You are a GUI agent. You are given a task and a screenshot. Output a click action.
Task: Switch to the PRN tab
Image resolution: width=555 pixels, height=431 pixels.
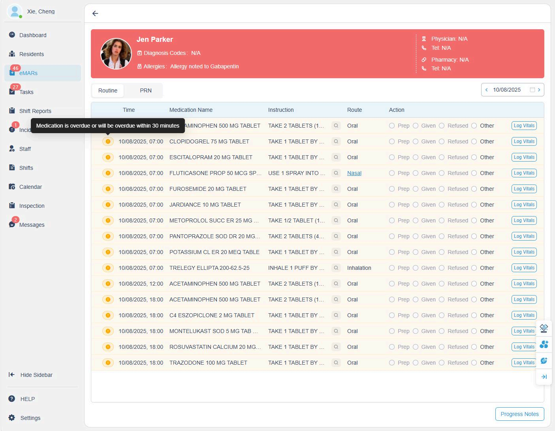tap(145, 90)
